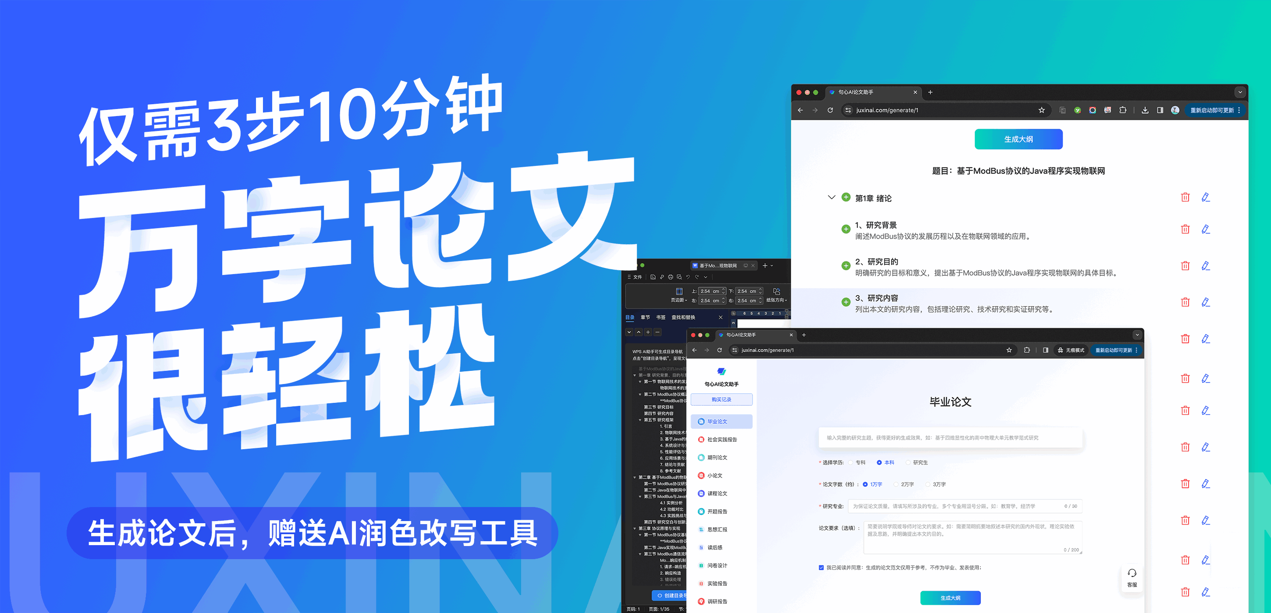
Task: Click green plus beside 3、研究内容
Action: click(846, 302)
